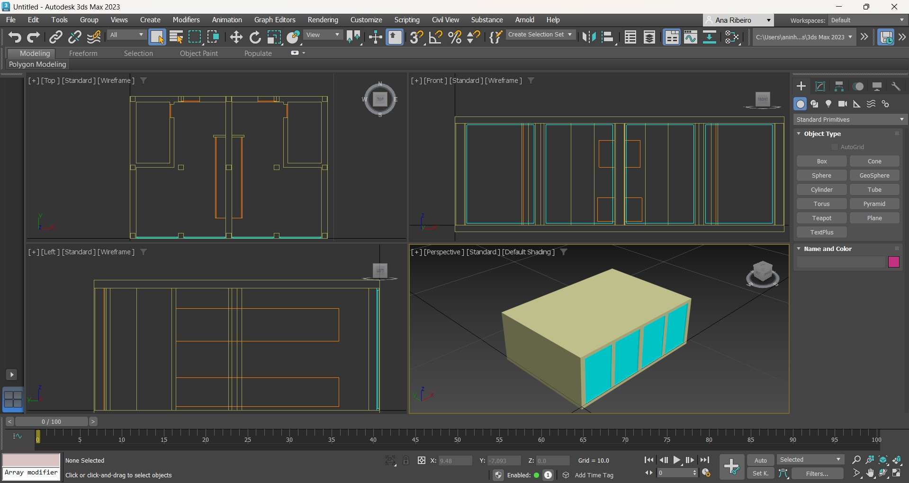Switch to the Freeform ribbon tab
Image resolution: width=909 pixels, height=483 pixels.
coord(83,54)
